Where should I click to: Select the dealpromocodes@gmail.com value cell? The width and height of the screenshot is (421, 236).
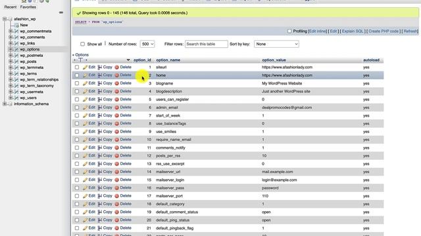coord(287,108)
